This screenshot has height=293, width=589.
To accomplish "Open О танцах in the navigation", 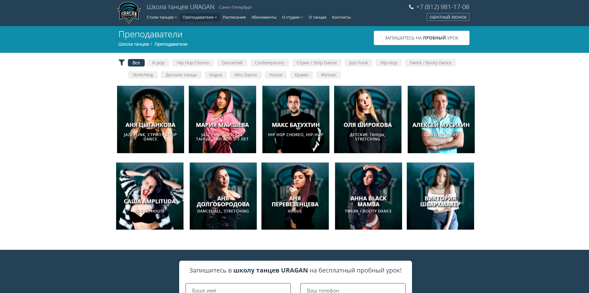I will pos(318,17).
